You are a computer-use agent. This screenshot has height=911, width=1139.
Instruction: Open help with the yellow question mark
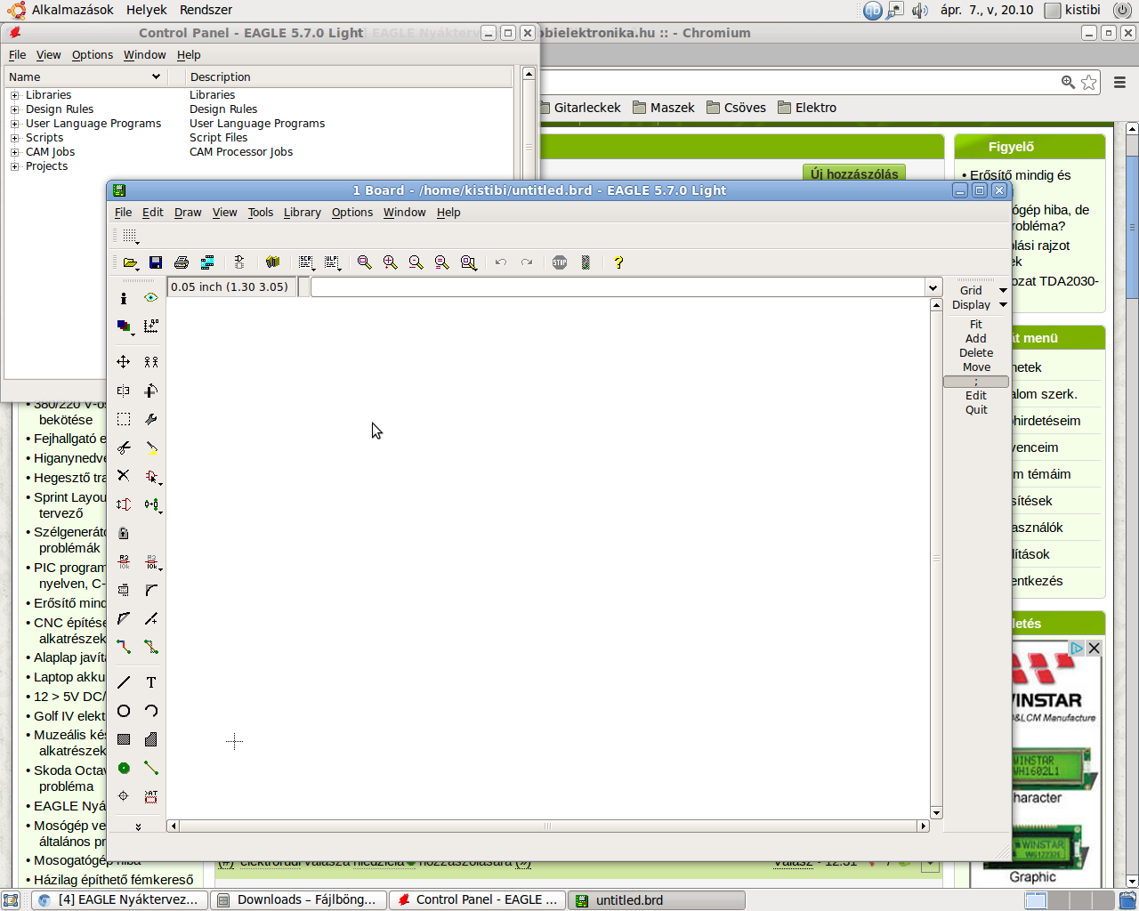[x=618, y=262]
